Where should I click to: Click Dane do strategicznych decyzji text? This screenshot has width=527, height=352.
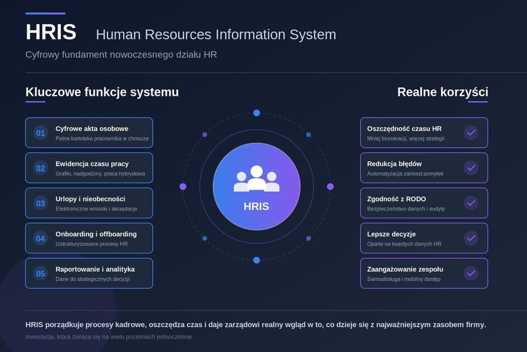tap(92, 279)
